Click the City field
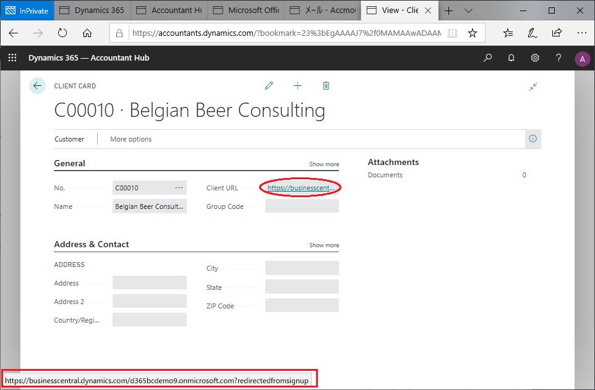This screenshot has height=390, width=595. coord(302,268)
